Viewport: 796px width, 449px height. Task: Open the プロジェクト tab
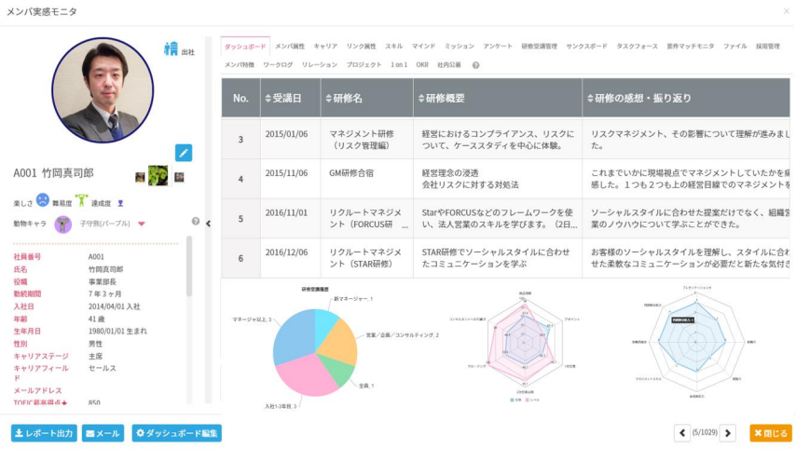tap(364, 65)
